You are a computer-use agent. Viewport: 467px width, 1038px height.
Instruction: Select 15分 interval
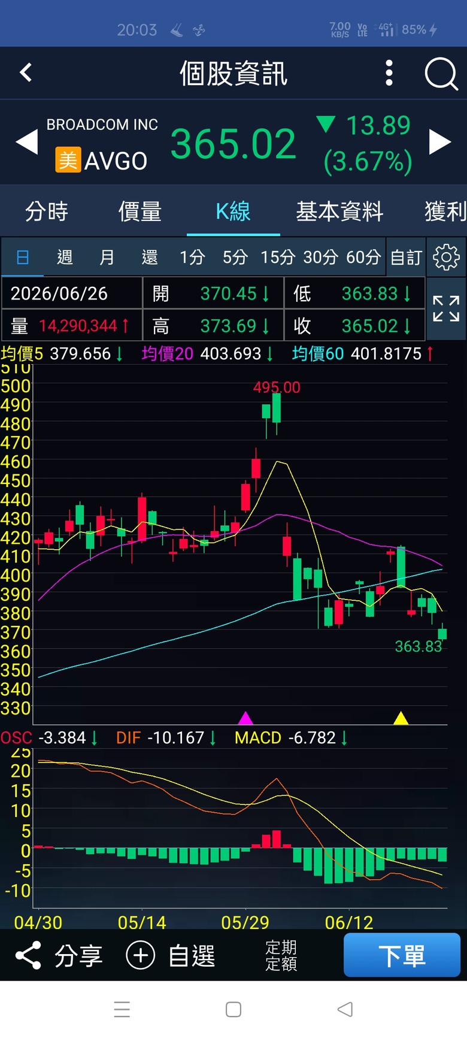coord(278,258)
